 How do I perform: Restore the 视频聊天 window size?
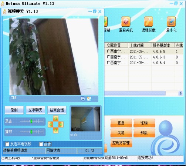pos(95,11)
